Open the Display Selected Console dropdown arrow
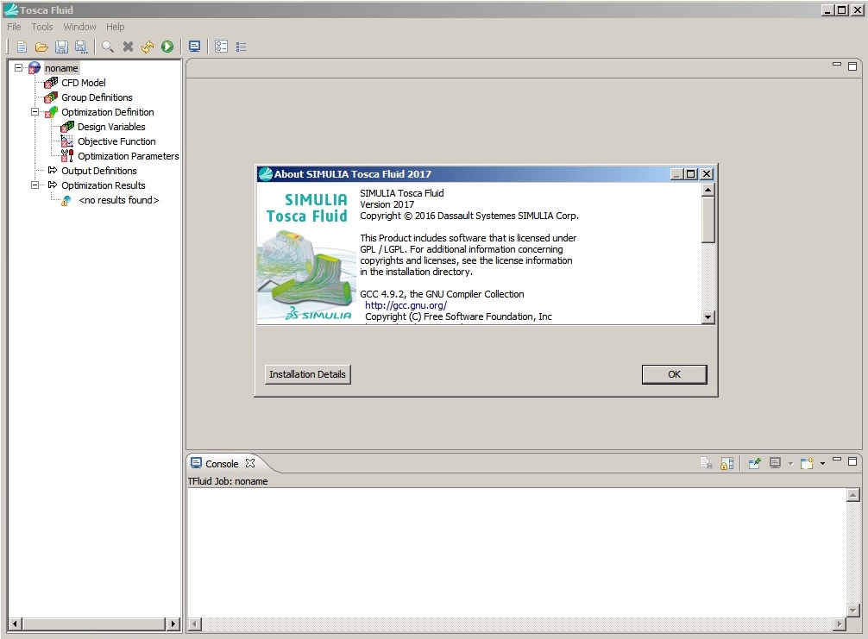This screenshot has width=868, height=639. pyautogui.click(x=790, y=464)
